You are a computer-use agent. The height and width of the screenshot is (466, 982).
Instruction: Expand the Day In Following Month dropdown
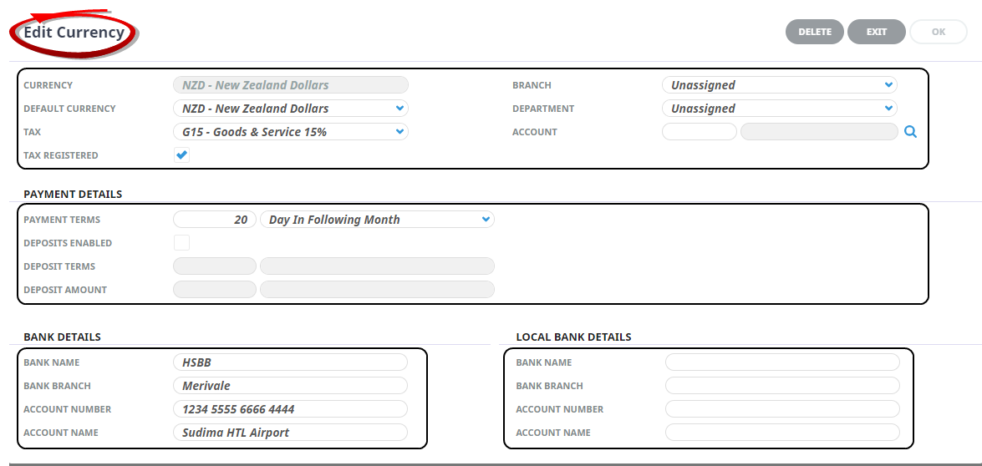click(x=377, y=220)
